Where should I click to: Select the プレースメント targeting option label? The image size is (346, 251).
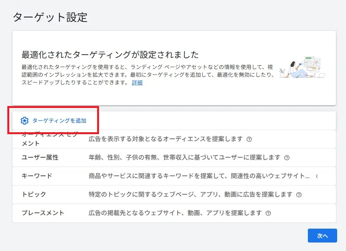tap(43, 213)
